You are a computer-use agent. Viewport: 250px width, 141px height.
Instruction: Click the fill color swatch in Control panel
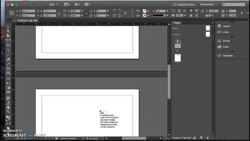pyautogui.click(x=145, y=11)
